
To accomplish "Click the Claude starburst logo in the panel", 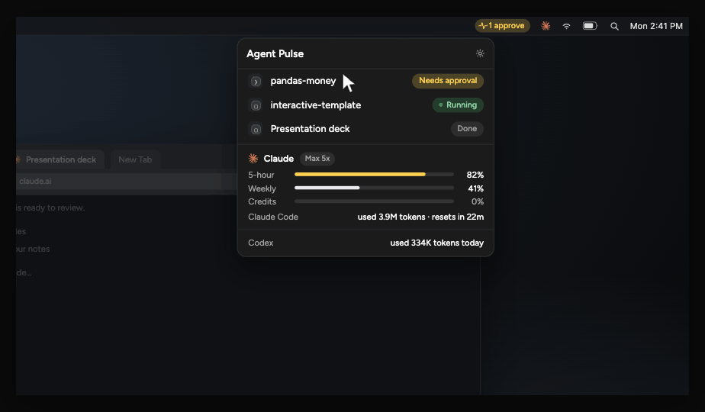I will pyautogui.click(x=253, y=159).
